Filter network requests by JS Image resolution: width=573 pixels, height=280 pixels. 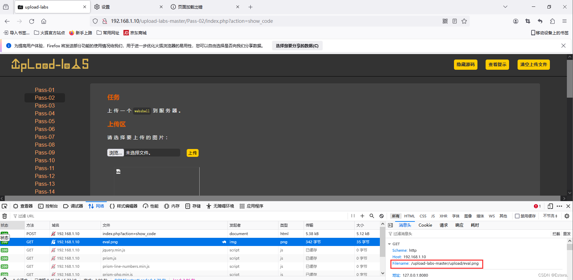pyautogui.click(x=433, y=216)
